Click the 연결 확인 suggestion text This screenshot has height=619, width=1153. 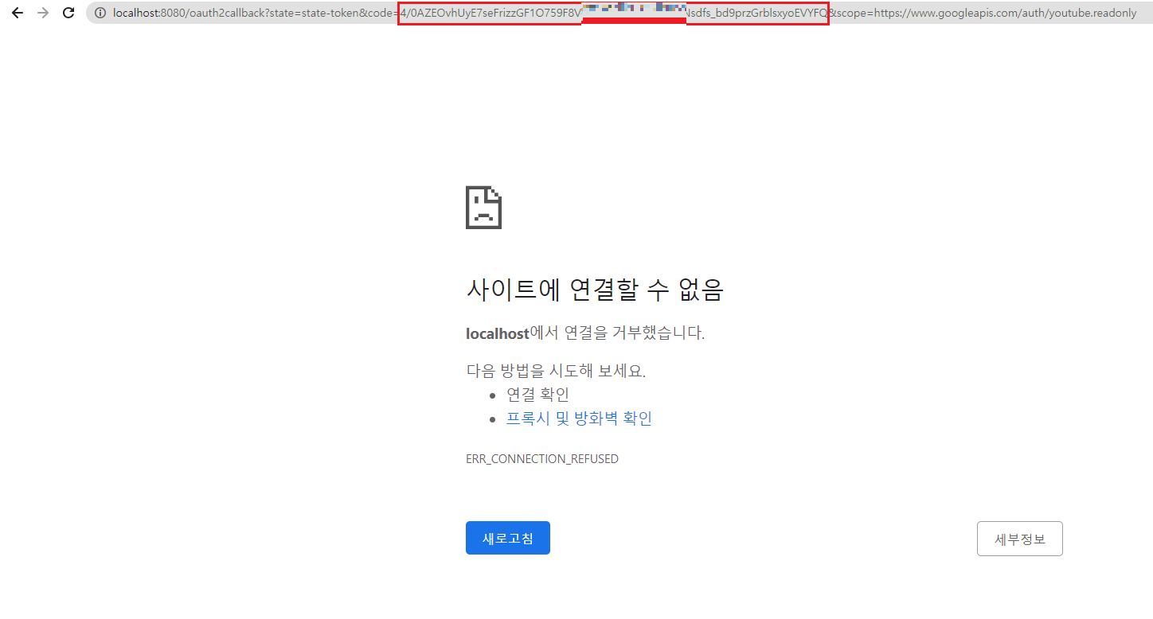pyautogui.click(x=537, y=395)
